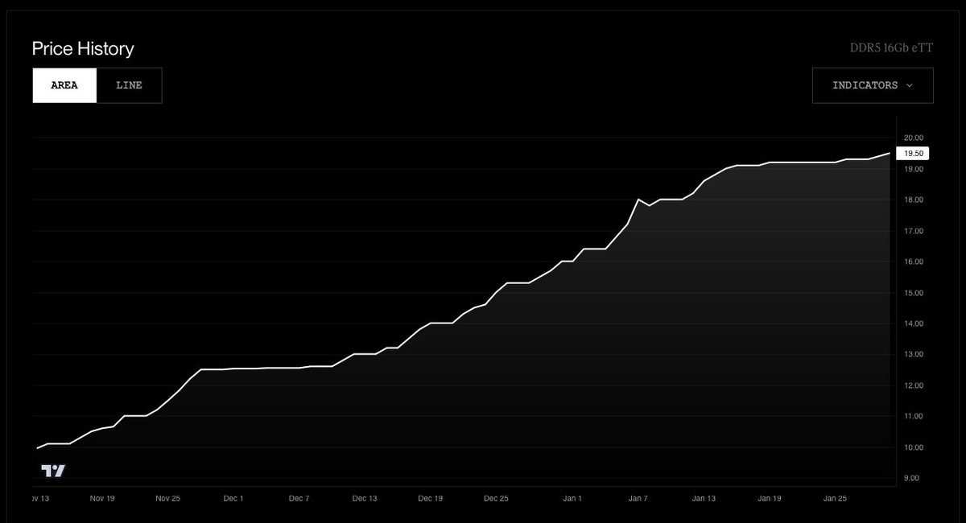
Task: Click the 20.00 price axis label
Action: tap(914, 138)
